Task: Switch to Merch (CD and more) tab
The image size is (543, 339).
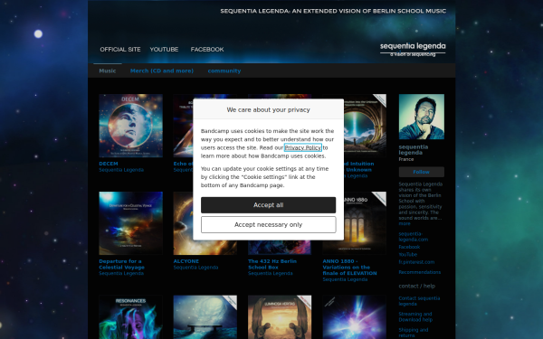Action: [162, 71]
